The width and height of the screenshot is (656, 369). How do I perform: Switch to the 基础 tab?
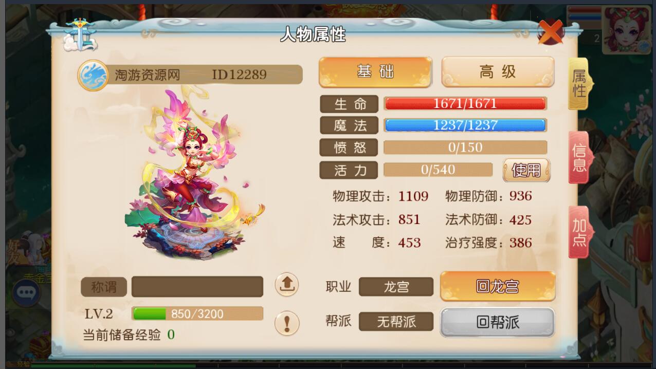click(375, 71)
